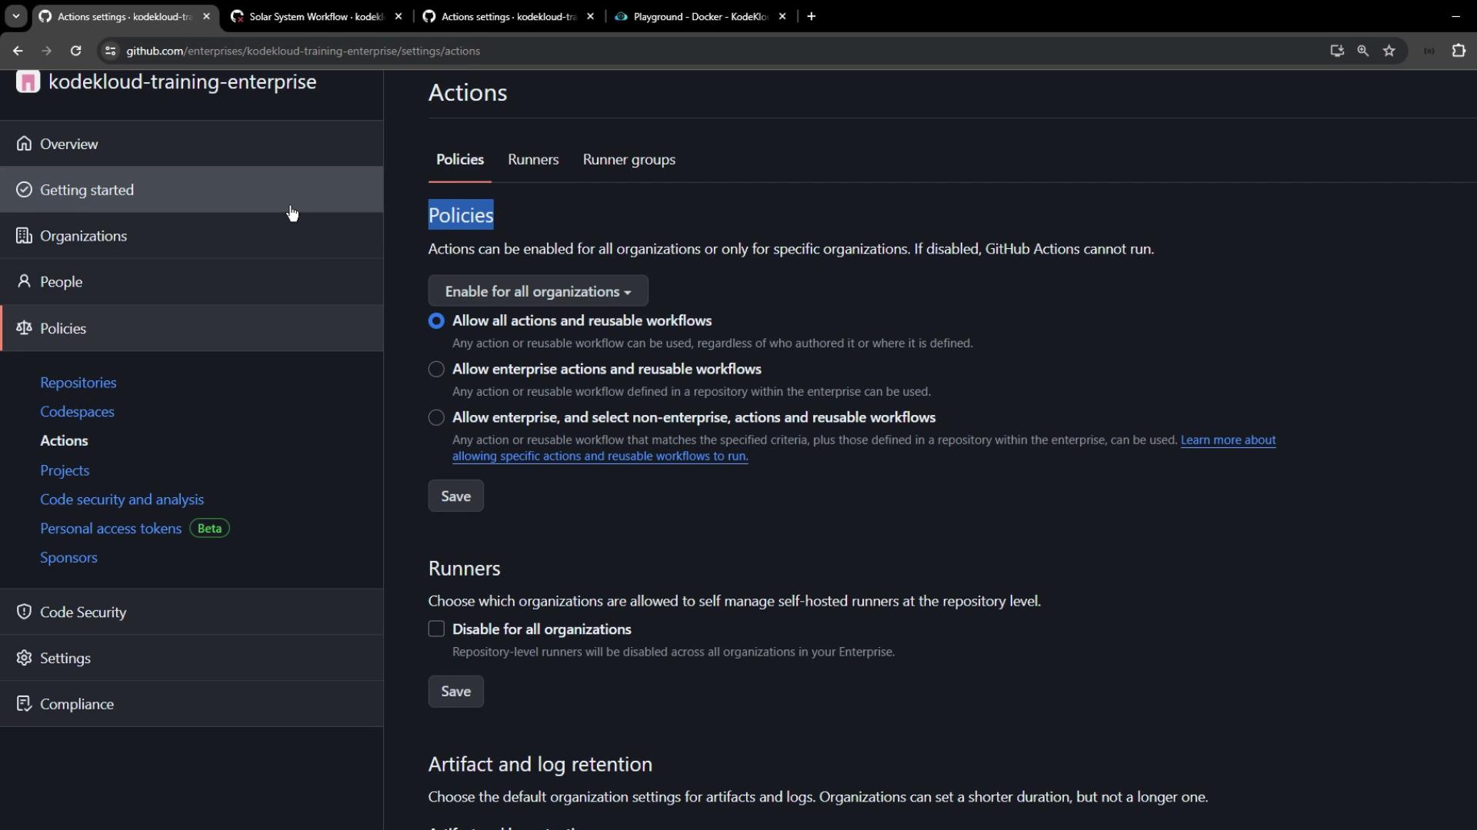Click the Overview home icon in sidebar
This screenshot has width=1477, height=830.
click(x=24, y=144)
